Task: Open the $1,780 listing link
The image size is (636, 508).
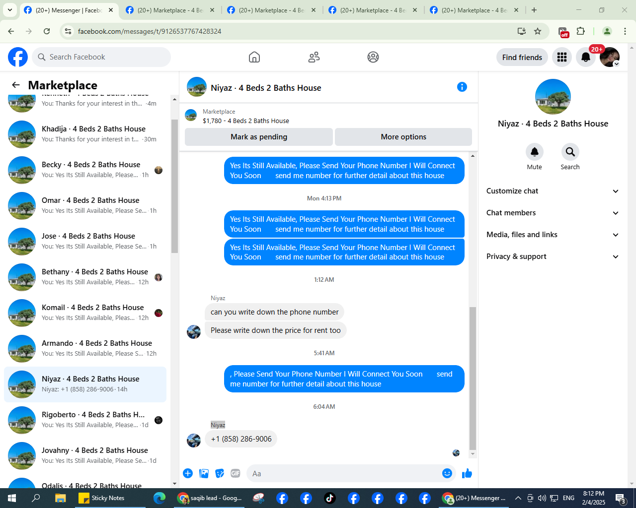Action: 245,121
